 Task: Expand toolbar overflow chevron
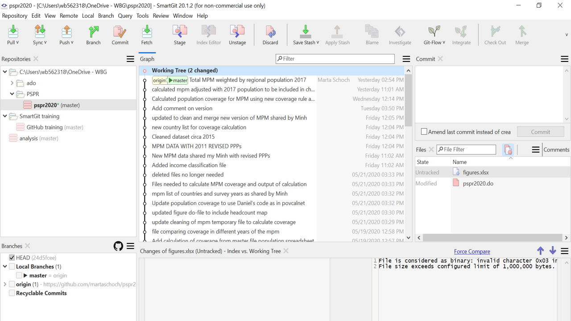[x=567, y=35]
